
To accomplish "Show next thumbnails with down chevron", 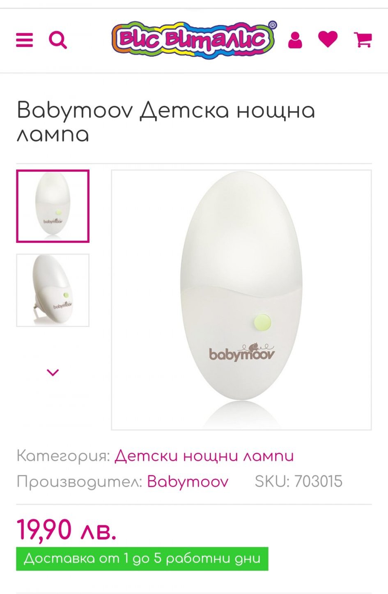I will (x=53, y=372).
